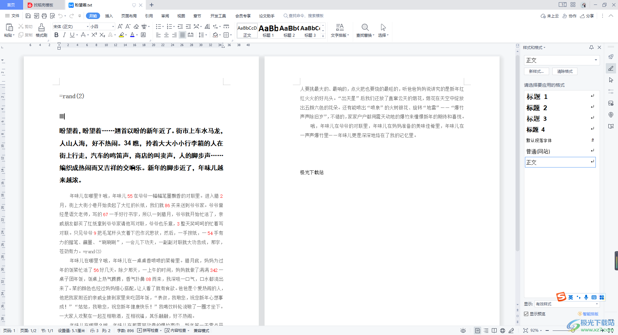Open the Insert tab
Viewport: 618px width, 335px height.
[109, 16]
